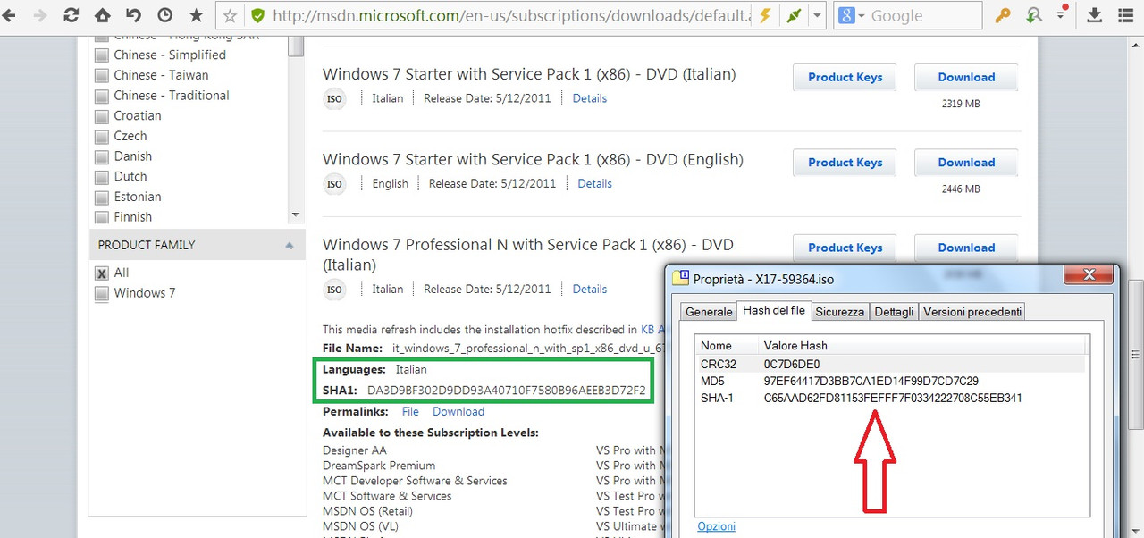This screenshot has height=538, width=1144.
Task: Click language list scroll-down arrow
Action: (296, 215)
